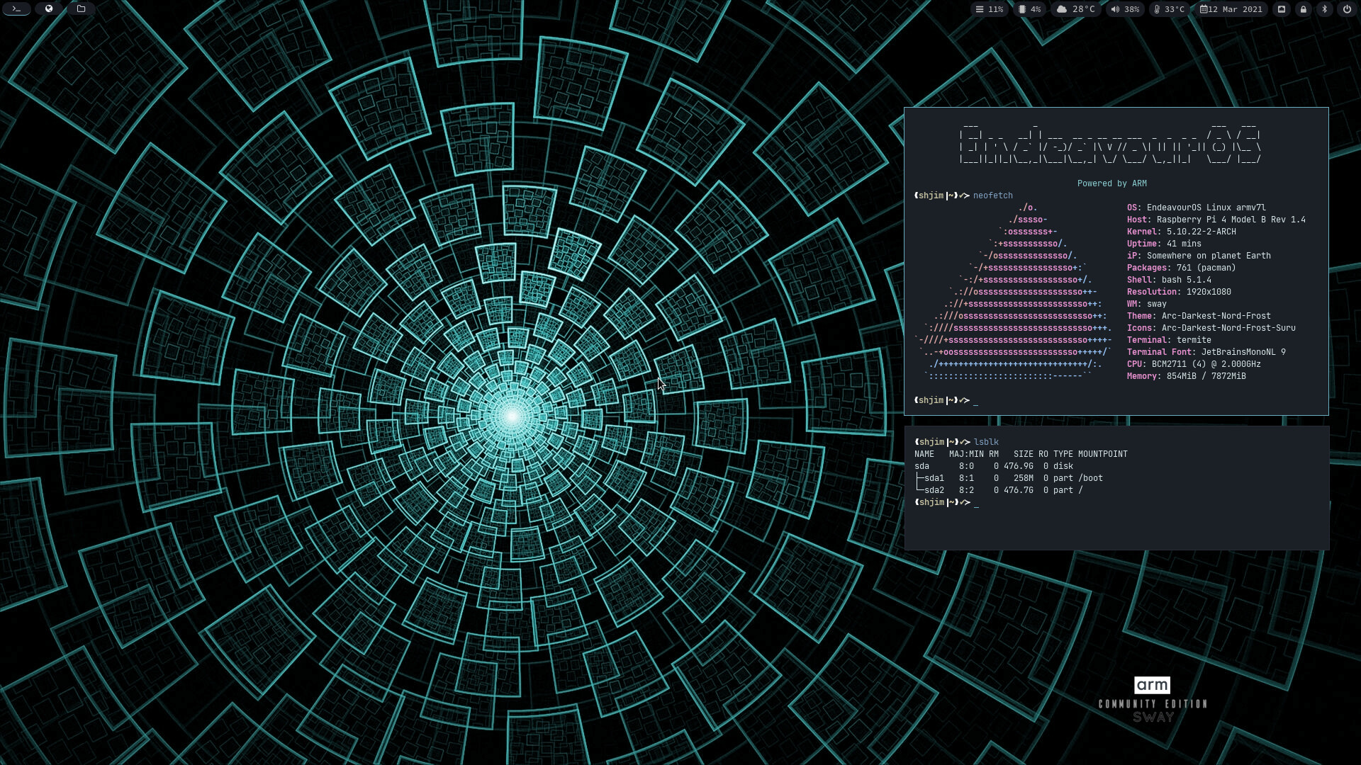Click 'Somewhere on planet Earth' text

(x=1209, y=256)
